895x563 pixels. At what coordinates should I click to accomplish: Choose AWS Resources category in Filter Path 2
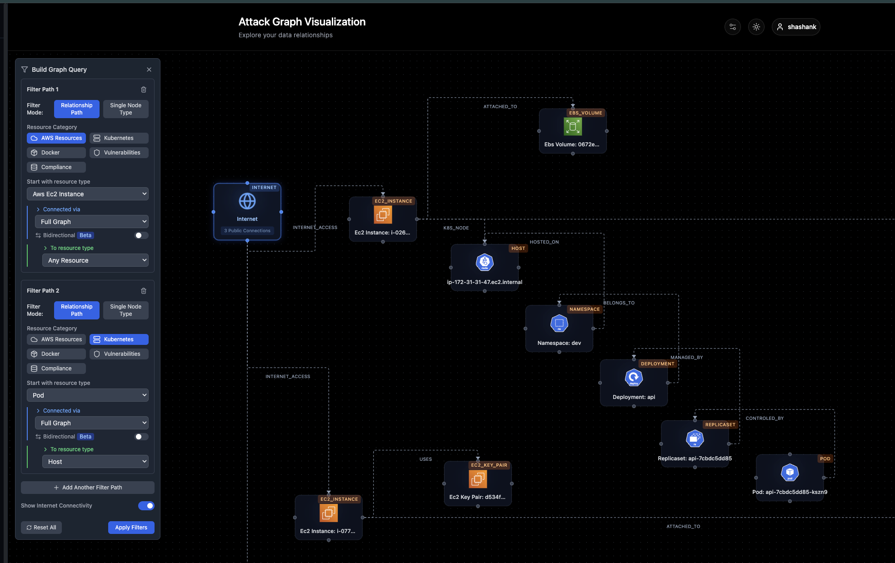56,339
